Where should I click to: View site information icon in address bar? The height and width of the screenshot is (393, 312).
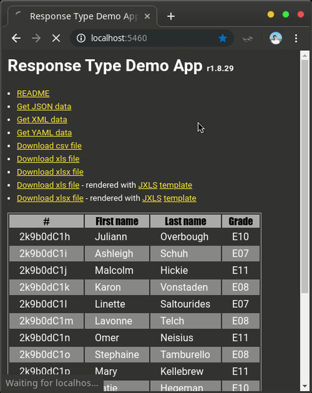pos(81,38)
